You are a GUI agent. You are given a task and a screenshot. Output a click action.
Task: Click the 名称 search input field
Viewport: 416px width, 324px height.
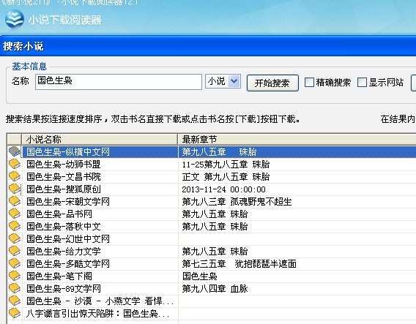[x=119, y=82]
